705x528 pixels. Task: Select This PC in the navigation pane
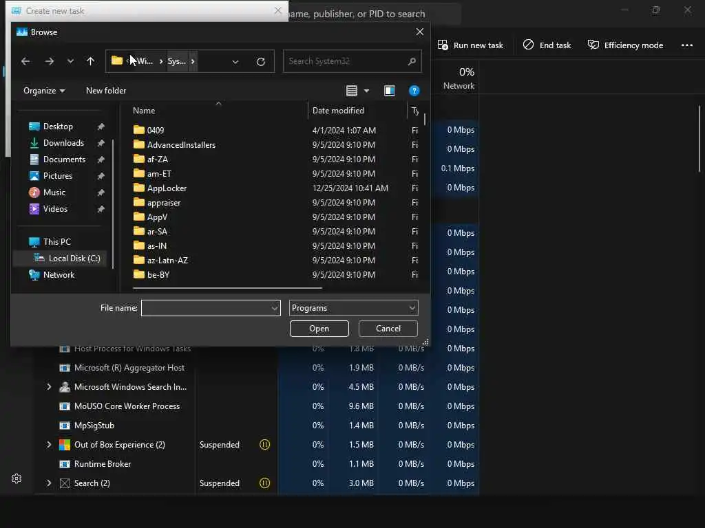(56, 241)
